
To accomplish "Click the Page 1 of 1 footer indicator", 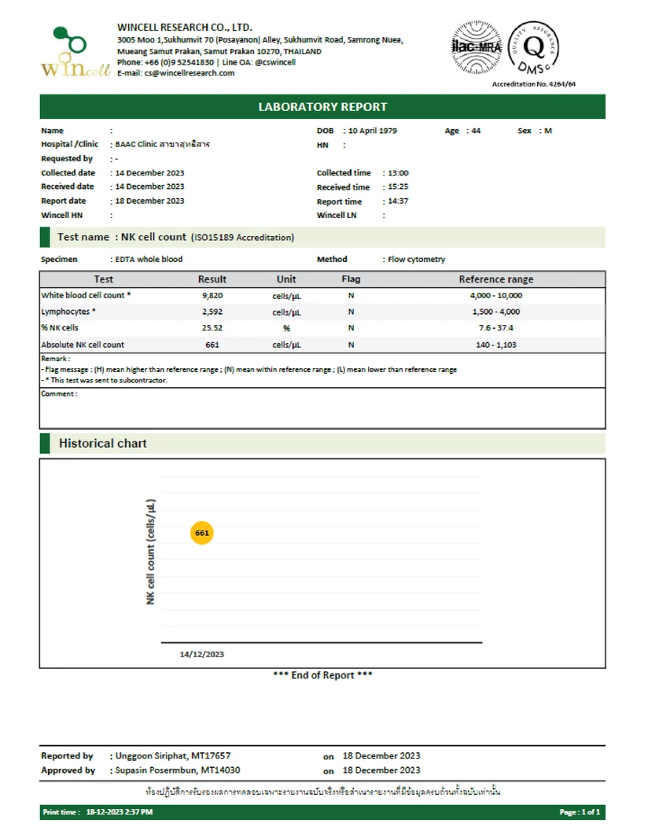I will pyautogui.click(x=579, y=811).
